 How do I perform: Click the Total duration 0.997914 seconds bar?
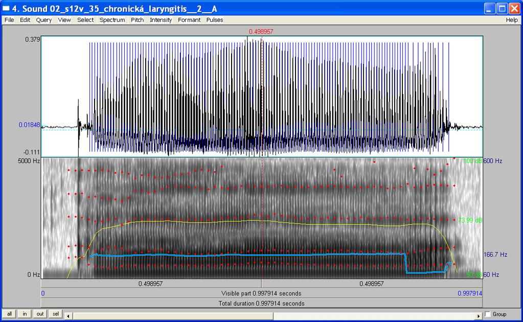click(x=262, y=303)
